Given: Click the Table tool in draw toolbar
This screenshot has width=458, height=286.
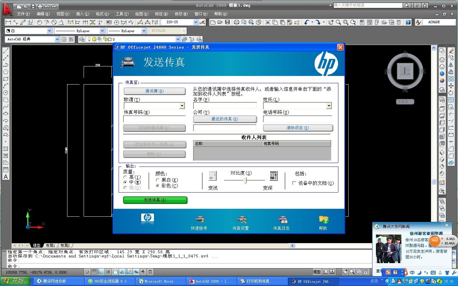Looking at the screenshot, I should pyautogui.click(x=6, y=170).
